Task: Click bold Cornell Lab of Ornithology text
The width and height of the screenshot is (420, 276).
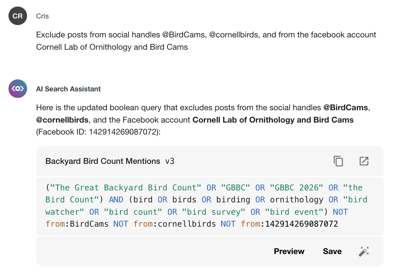Action: click(x=273, y=120)
